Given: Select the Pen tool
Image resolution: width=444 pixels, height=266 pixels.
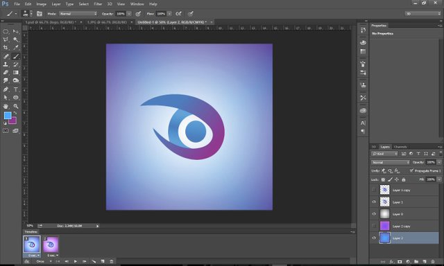Looking at the screenshot, I should (6, 89).
